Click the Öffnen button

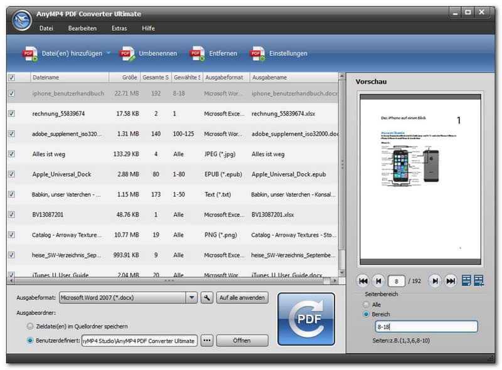click(242, 341)
